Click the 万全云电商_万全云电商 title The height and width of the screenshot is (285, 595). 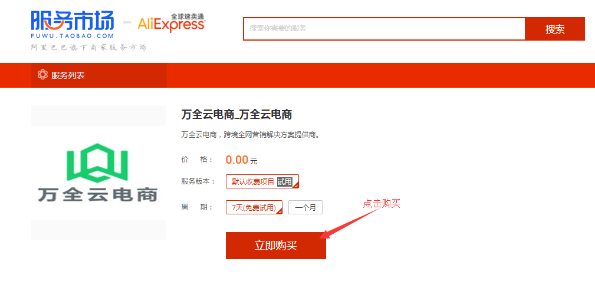click(x=236, y=114)
